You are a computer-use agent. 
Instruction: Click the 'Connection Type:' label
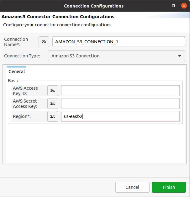[22, 56]
